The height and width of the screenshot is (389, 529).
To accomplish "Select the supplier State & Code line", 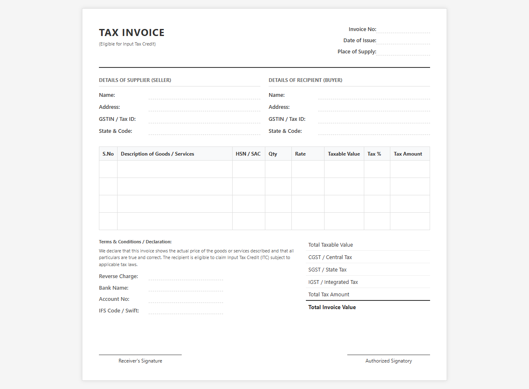I will coord(204,131).
